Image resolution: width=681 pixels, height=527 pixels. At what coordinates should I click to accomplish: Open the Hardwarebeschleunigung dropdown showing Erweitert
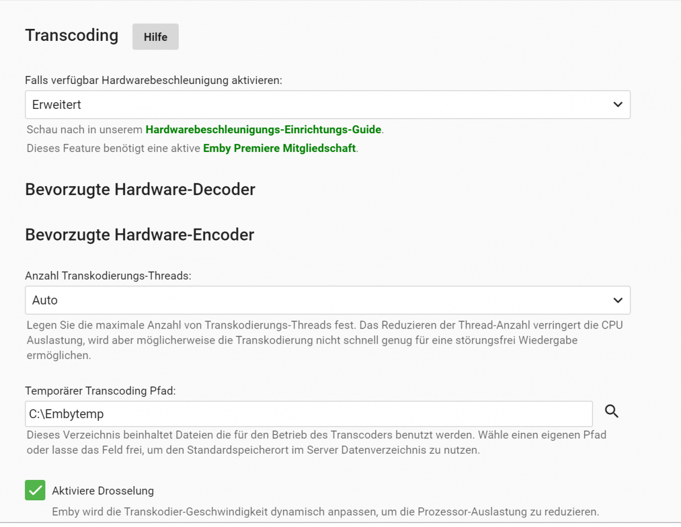pyautogui.click(x=318, y=105)
